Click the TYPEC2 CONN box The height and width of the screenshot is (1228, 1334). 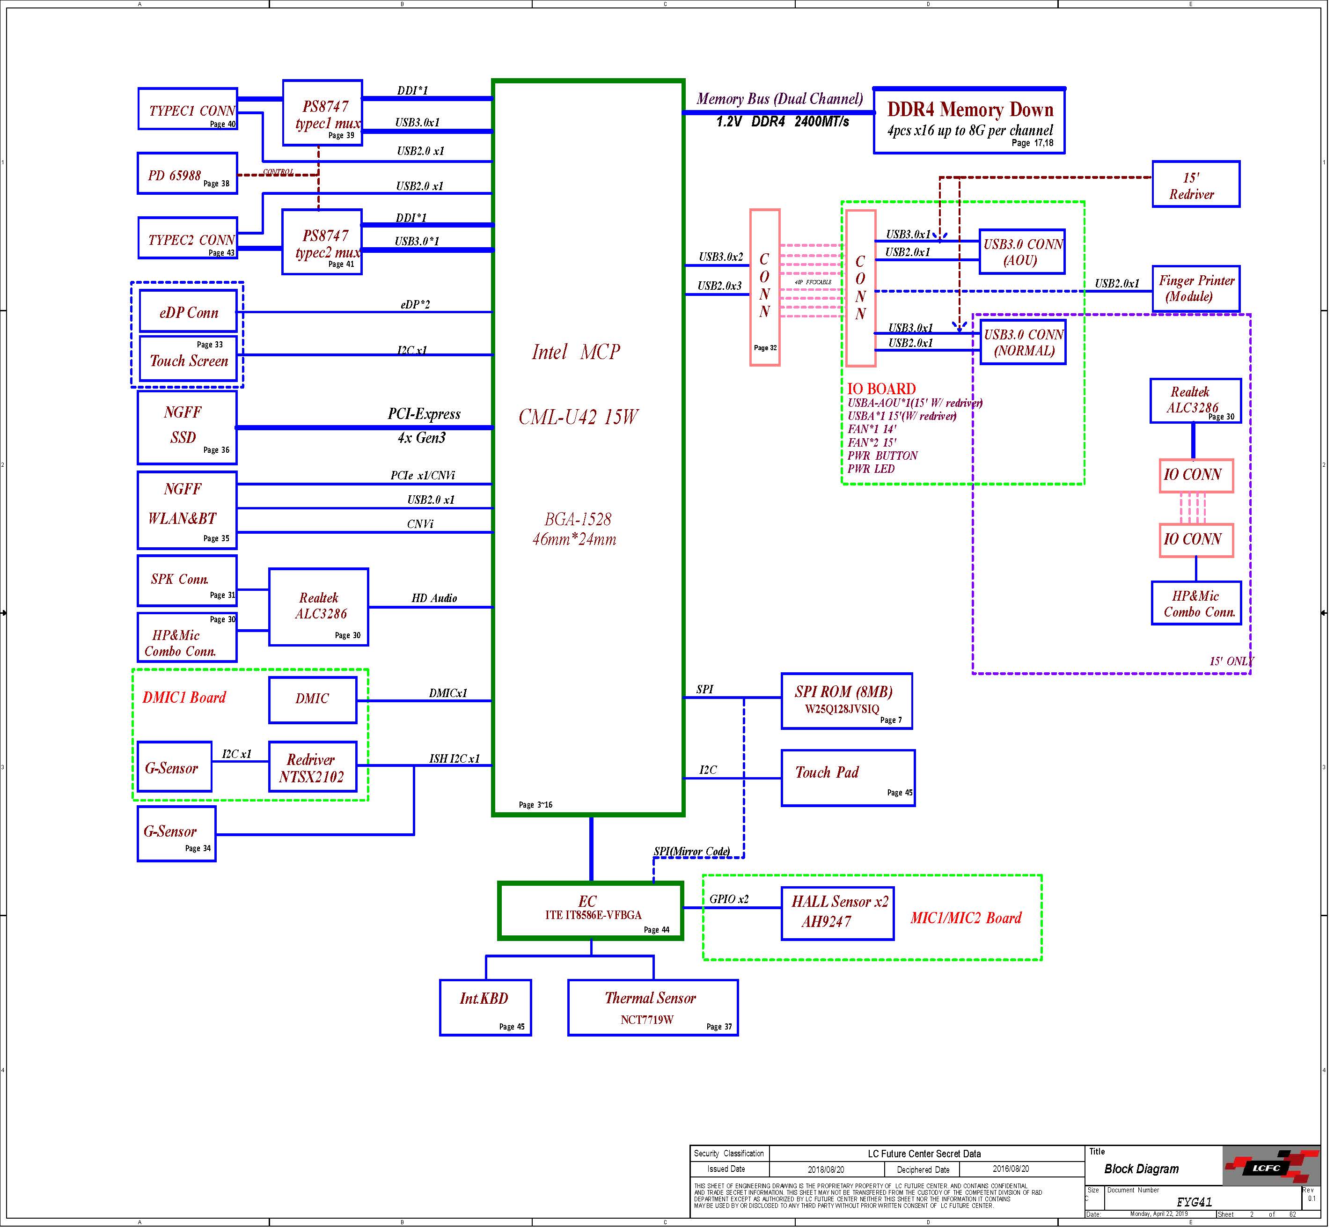coord(188,238)
